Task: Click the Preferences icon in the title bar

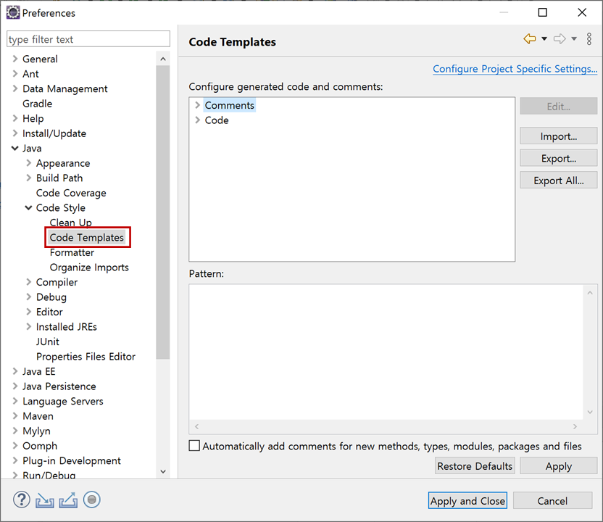Action: coord(12,12)
